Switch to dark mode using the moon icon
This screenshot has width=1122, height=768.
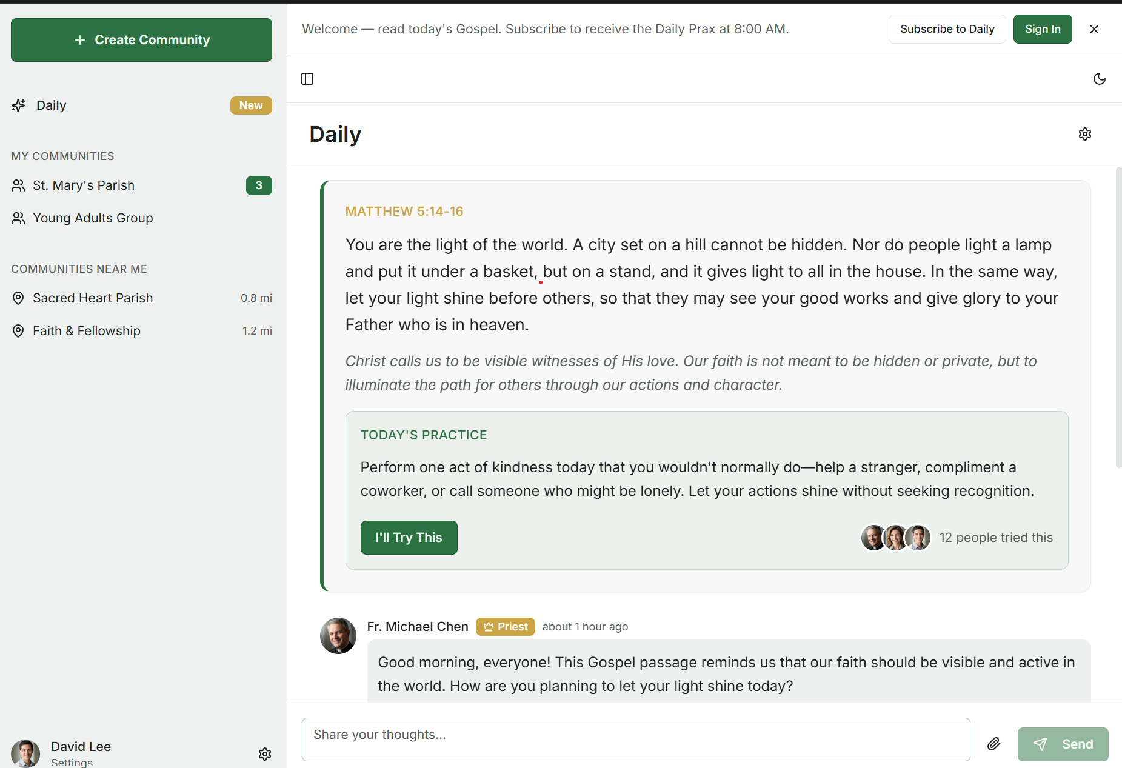pos(1100,79)
